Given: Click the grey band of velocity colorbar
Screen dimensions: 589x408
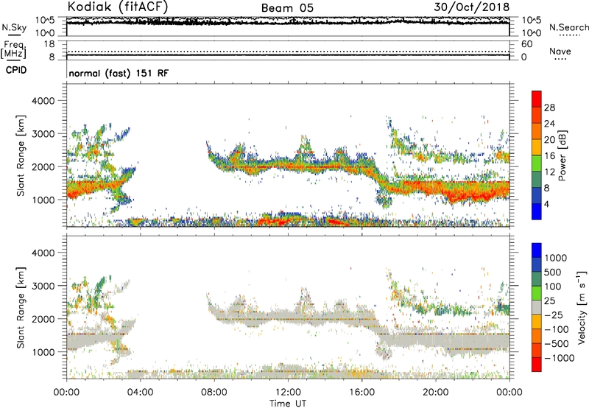Looking at the screenshot, I should click(537, 308).
